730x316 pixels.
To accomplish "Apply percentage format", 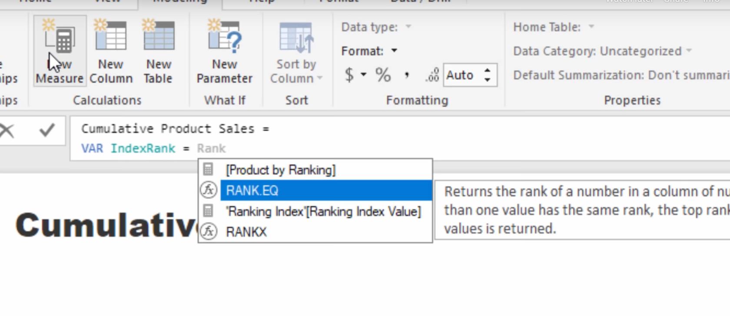I will click(383, 75).
